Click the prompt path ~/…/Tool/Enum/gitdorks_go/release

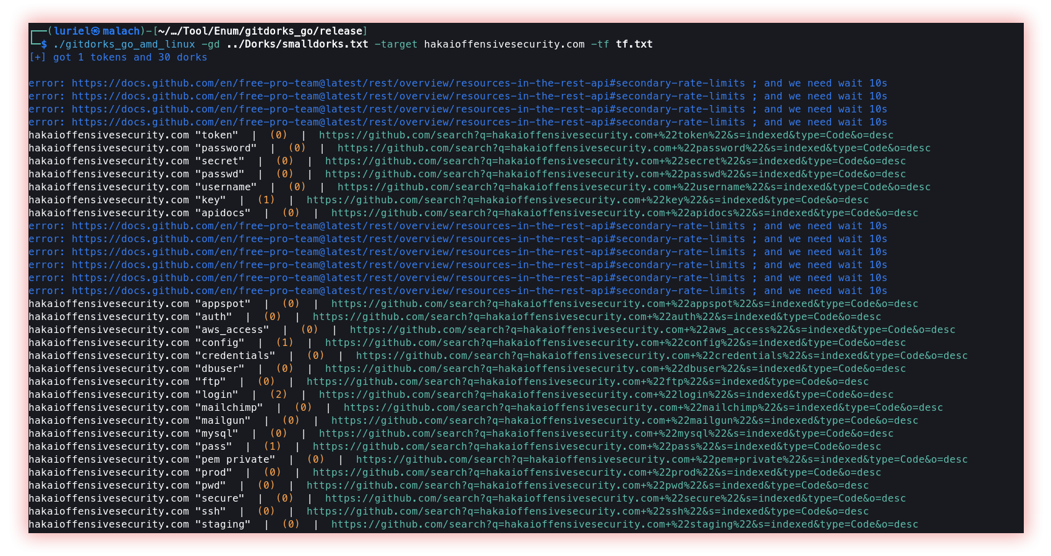[260, 32]
